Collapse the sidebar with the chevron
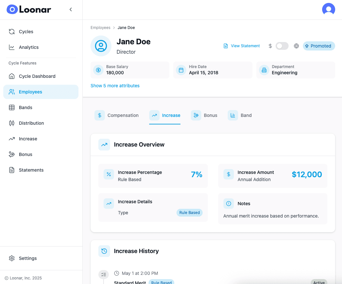Screen dimensions: 342x284 [71, 9]
